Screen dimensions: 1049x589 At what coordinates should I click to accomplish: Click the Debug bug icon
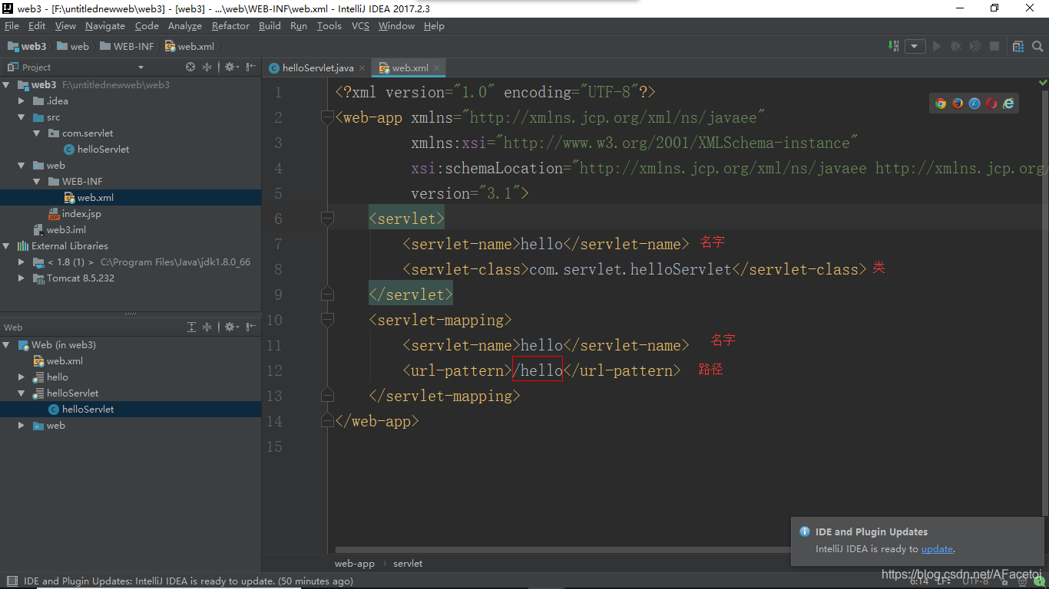point(955,46)
